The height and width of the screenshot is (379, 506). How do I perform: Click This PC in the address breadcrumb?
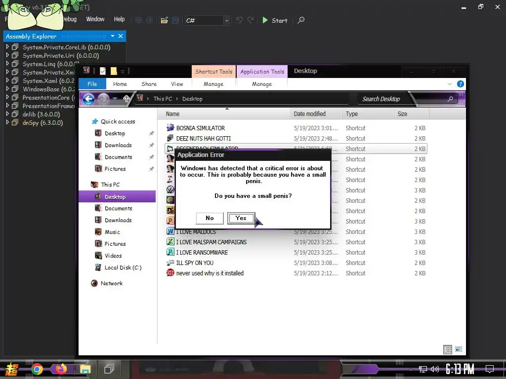point(163,99)
